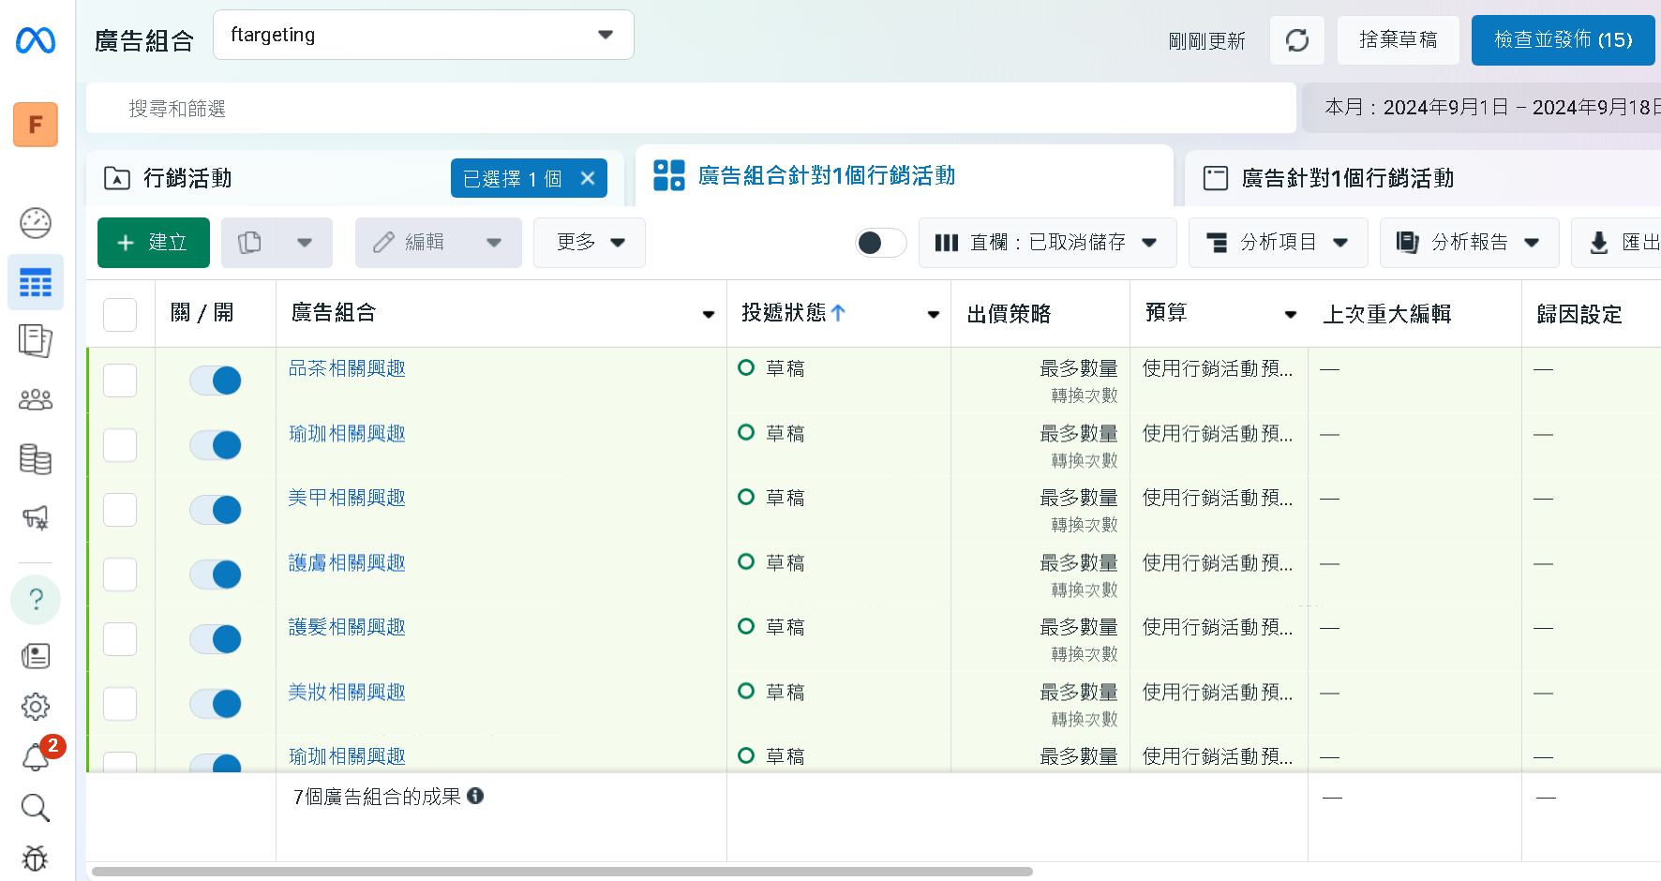Turn off the 美甲相關興趣 ad set switch
The width and height of the screenshot is (1661, 881).
click(x=216, y=510)
